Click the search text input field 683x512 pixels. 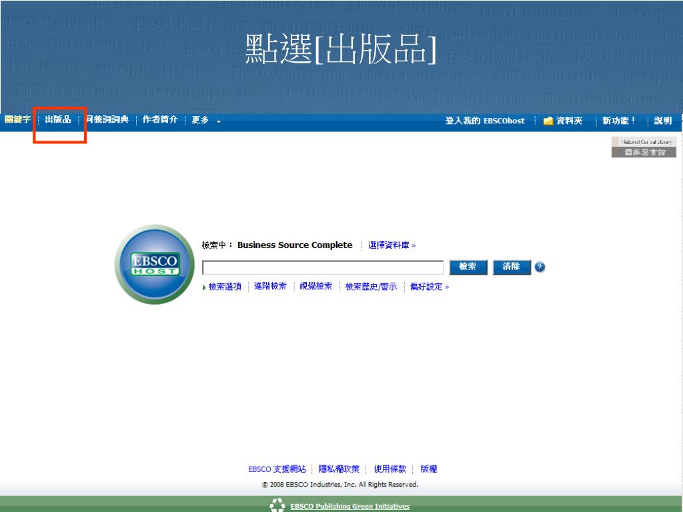click(323, 267)
